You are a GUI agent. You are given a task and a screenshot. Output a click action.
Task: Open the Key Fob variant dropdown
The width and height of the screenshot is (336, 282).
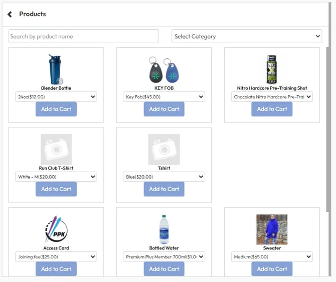click(164, 97)
